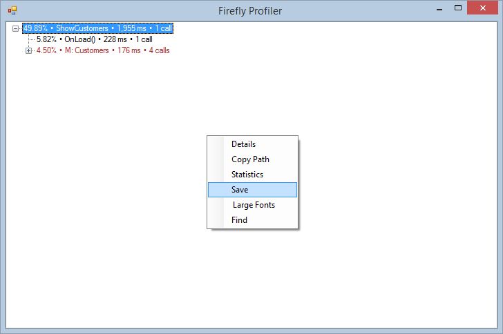Expand the M: Customers tree node

pyautogui.click(x=28, y=50)
